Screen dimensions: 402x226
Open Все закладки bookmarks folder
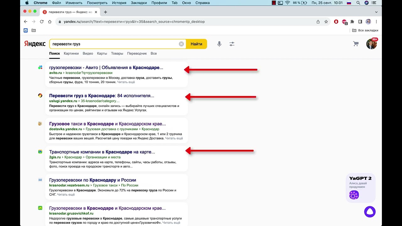365,30
